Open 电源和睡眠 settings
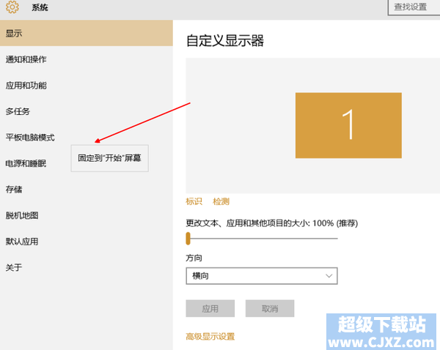Screen dimensions: 440x350 point(26,163)
